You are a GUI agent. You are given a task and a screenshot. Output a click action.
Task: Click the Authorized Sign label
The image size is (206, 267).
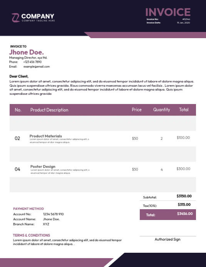point(167,239)
